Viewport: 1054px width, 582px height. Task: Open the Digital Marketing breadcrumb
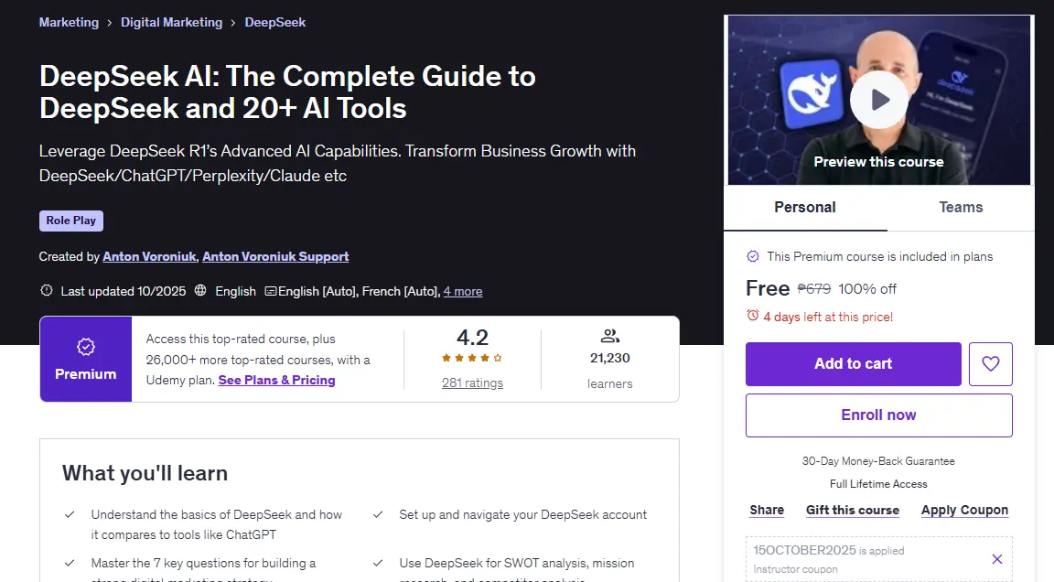click(171, 22)
